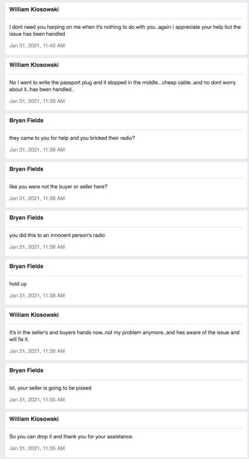The image size is (249, 459).
Task: Click the "So you can drop it" message
Action: (71, 437)
